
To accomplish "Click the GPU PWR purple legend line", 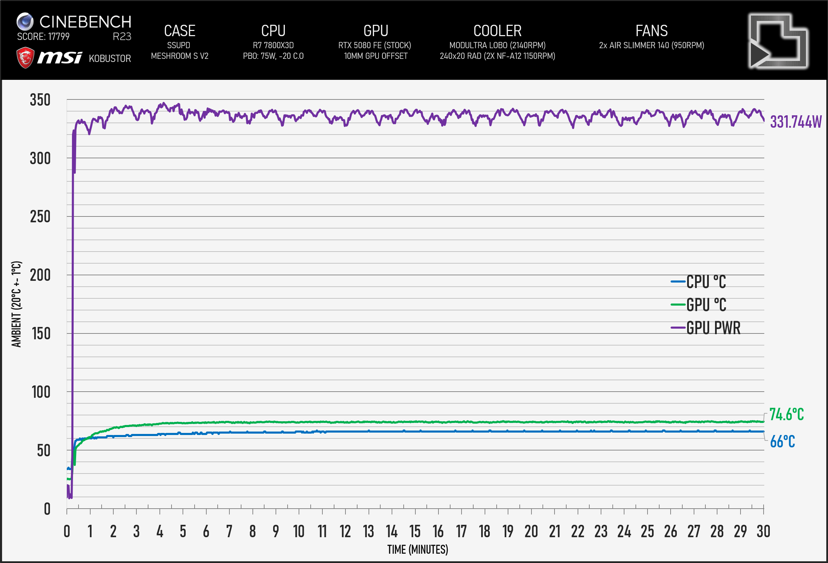I will tap(677, 328).
